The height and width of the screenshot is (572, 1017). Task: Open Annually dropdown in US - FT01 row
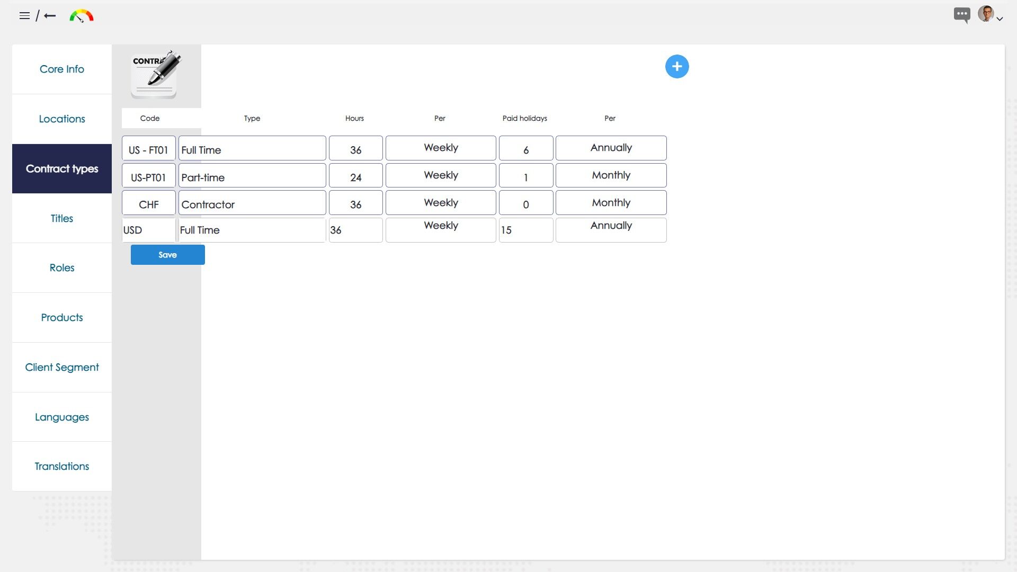(610, 148)
